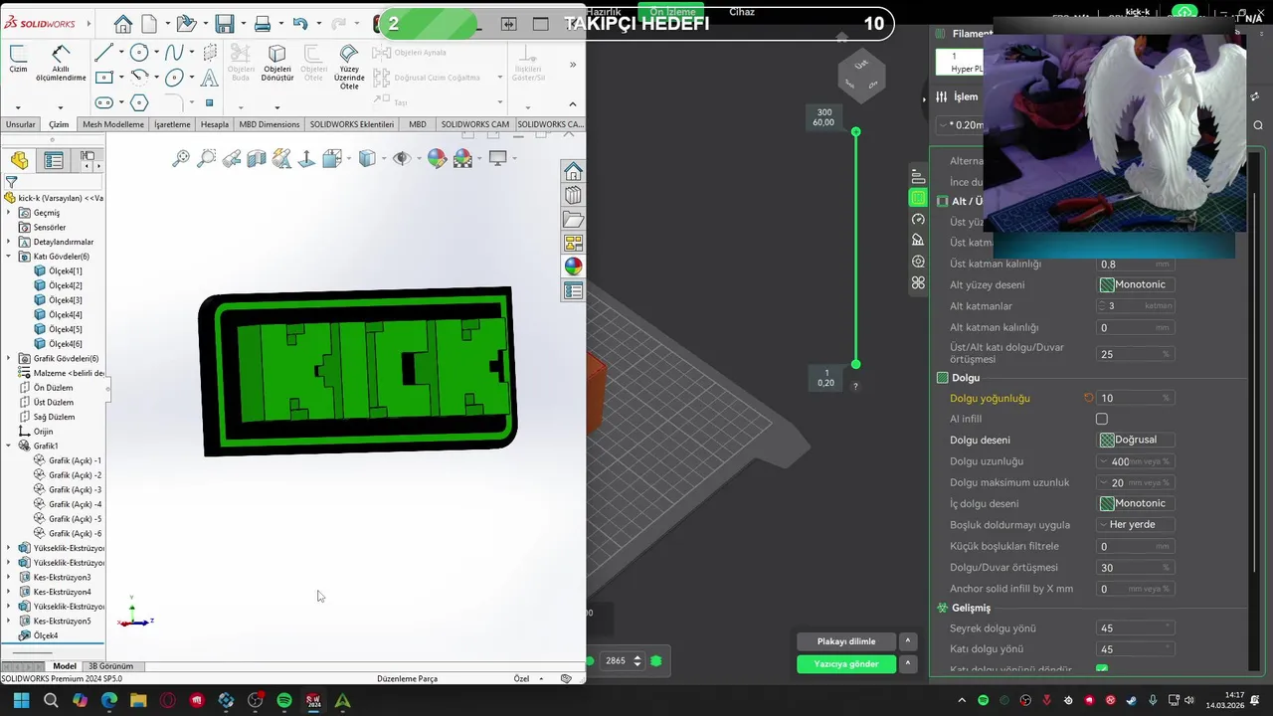This screenshot has width=1273, height=716.
Task: Open the File Explorer task pane folder
Action: (573, 220)
